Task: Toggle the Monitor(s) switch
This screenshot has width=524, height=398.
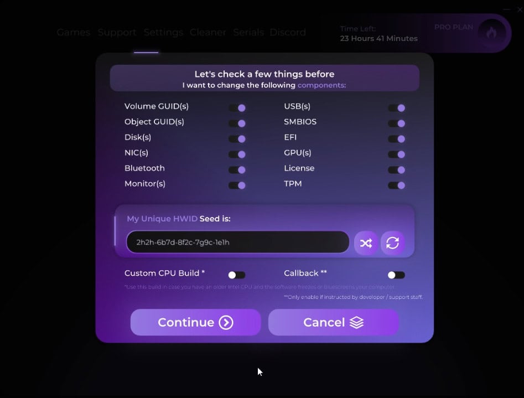Action: pos(237,185)
